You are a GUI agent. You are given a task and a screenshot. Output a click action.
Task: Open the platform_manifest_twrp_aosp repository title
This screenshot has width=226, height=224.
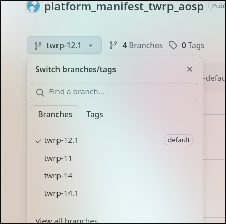124,7
